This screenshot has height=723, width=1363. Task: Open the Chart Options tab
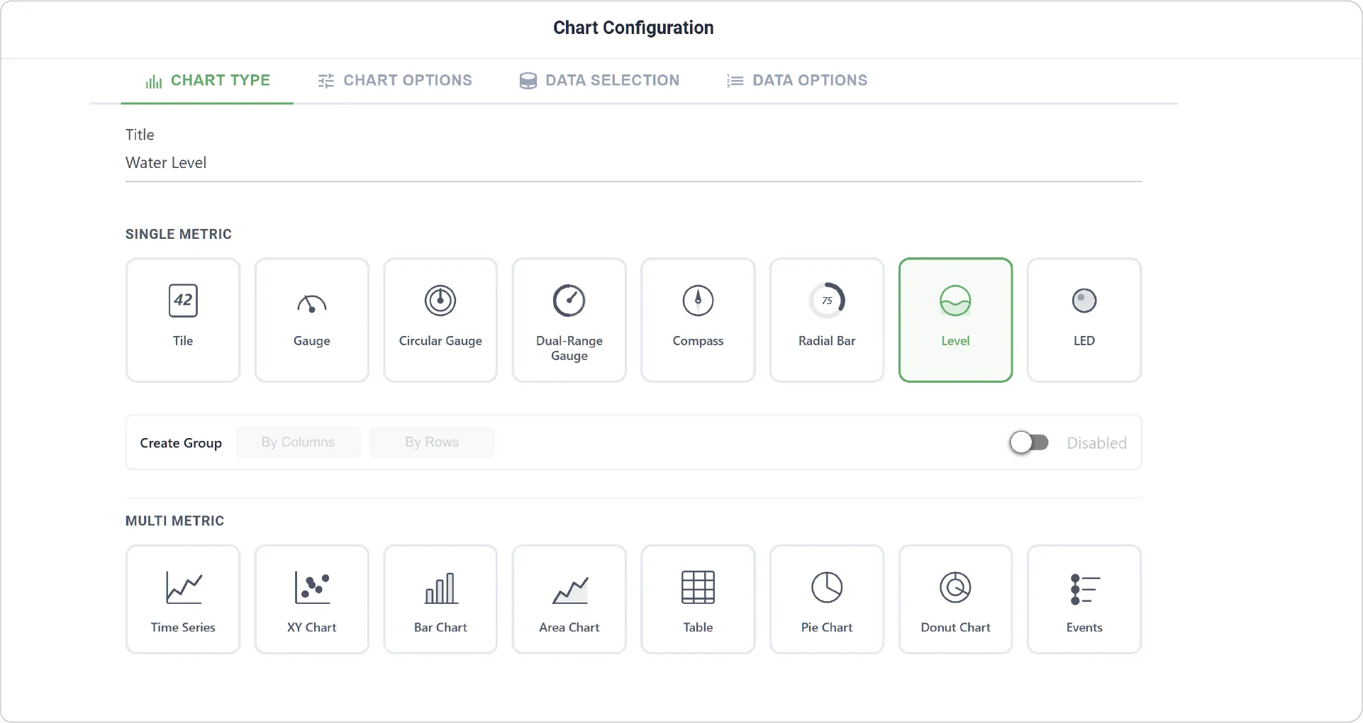point(395,80)
